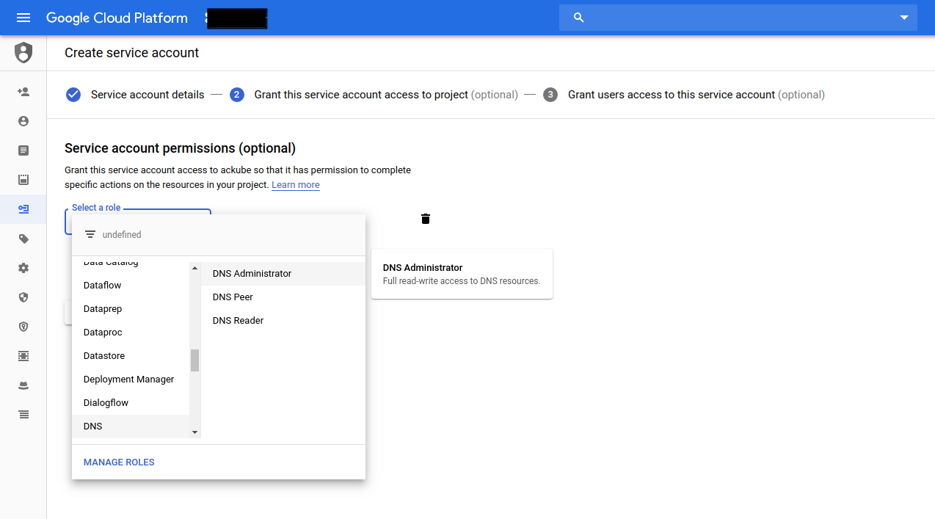The image size is (935, 519).
Task: Open the Learn more link
Action: point(295,185)
